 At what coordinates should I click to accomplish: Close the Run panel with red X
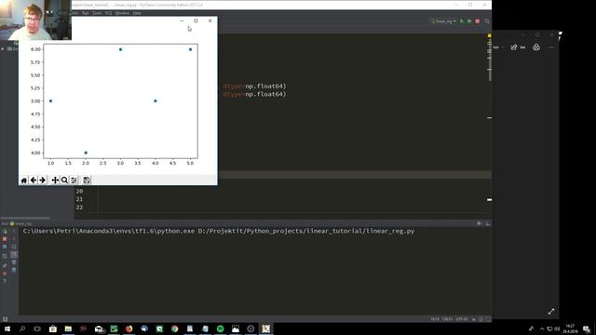pyautogui.click(x=5, y=274)
